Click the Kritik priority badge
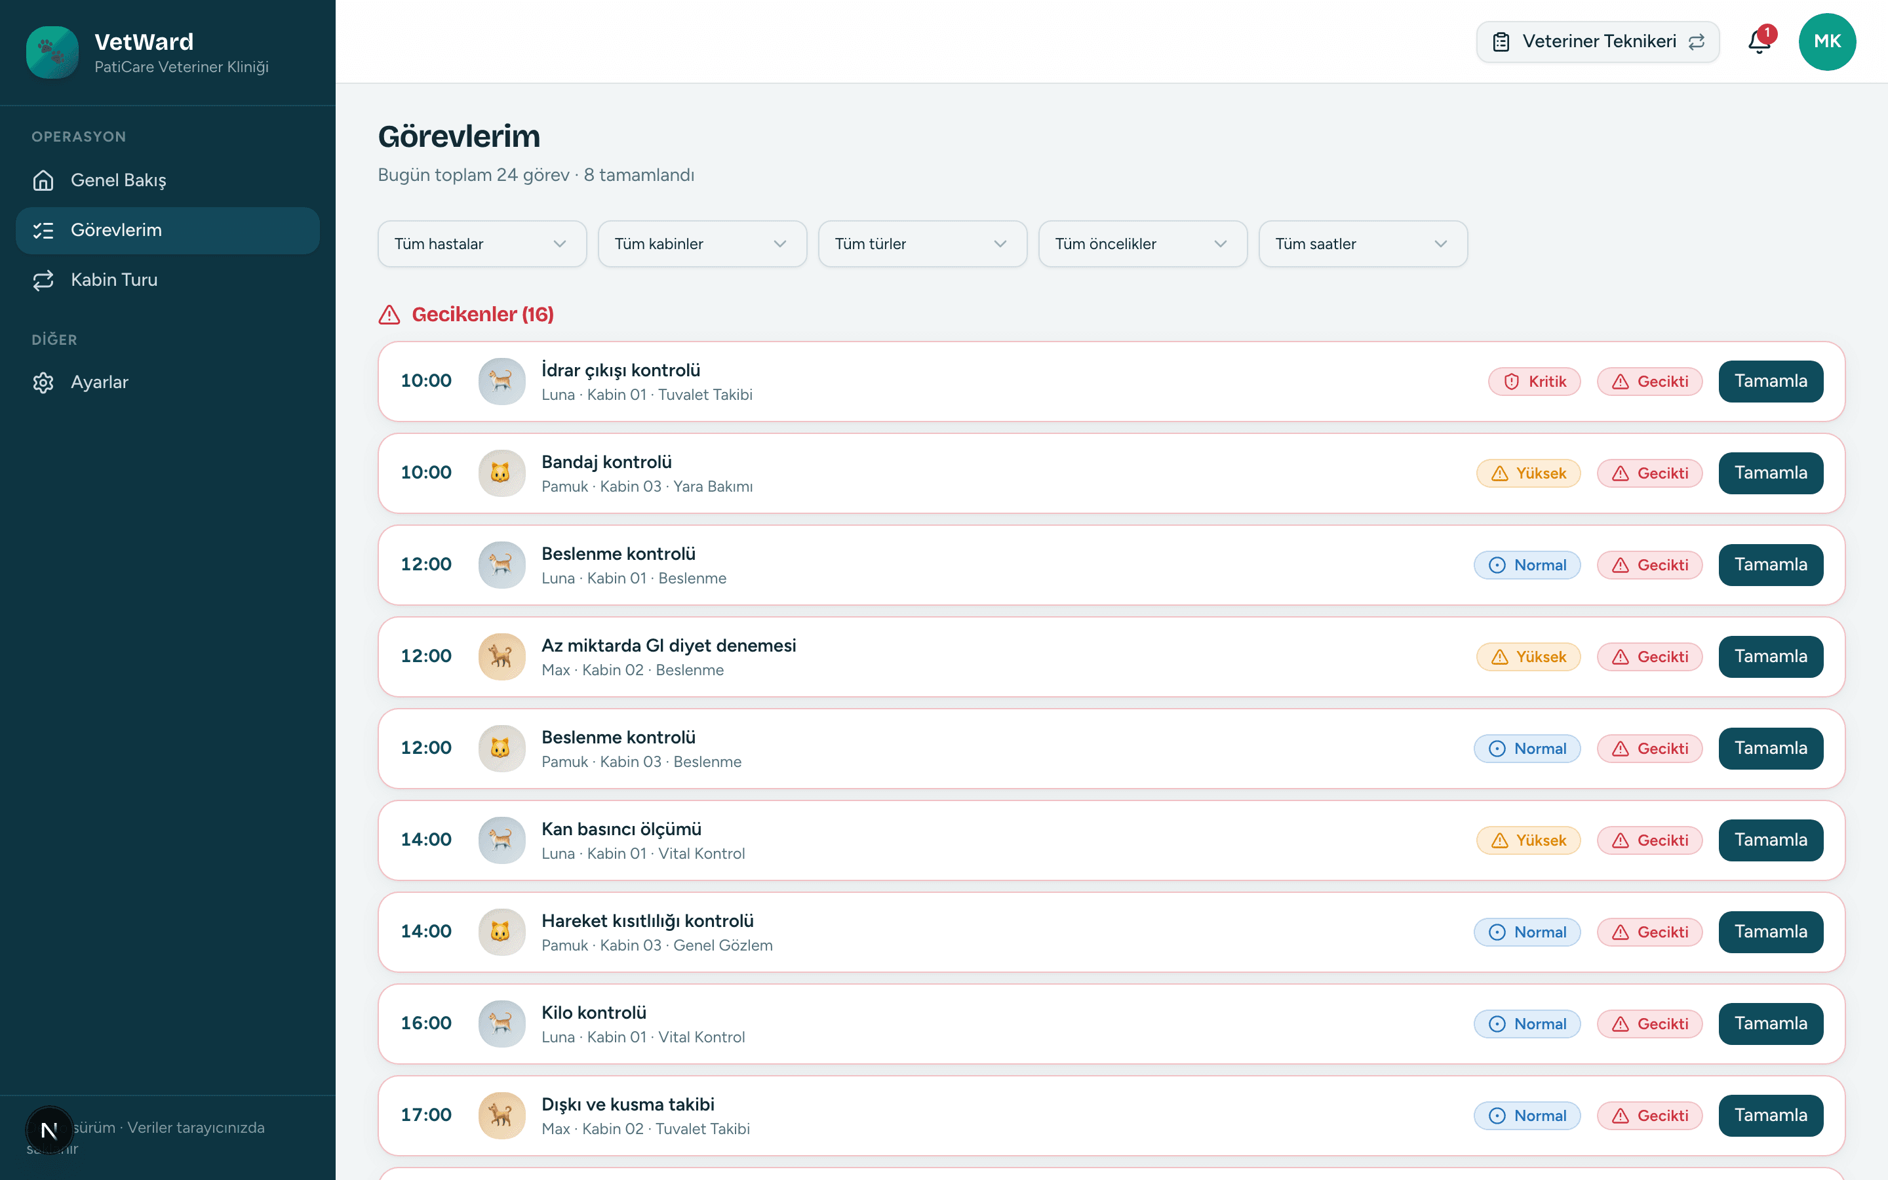The width and height of the screenshot is (1888, 1180). point(1534,382)
